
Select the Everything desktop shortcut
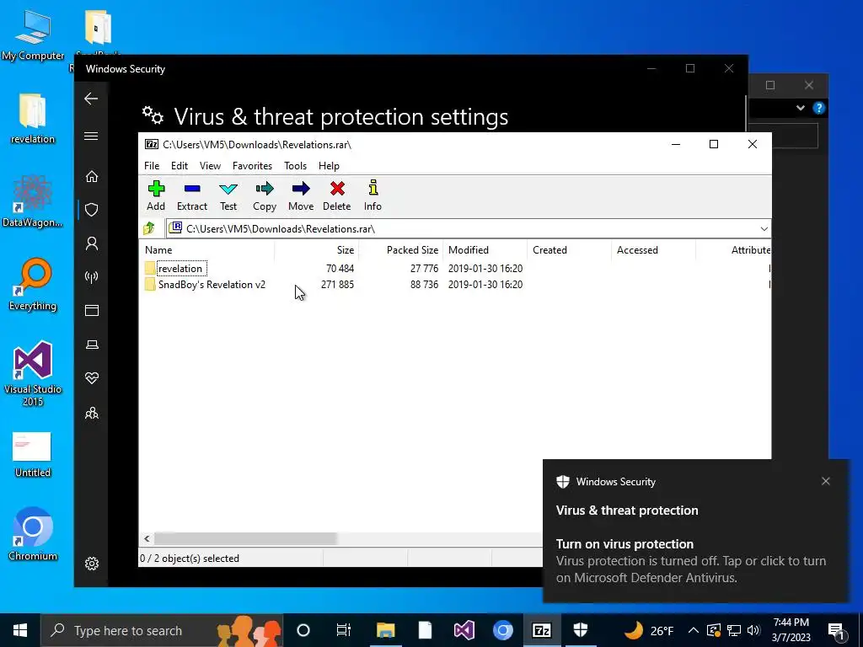33,285
